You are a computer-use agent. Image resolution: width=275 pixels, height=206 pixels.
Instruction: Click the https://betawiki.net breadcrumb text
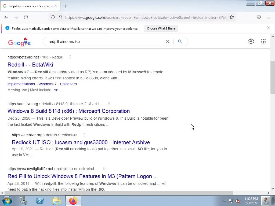[x=23, y=57]
